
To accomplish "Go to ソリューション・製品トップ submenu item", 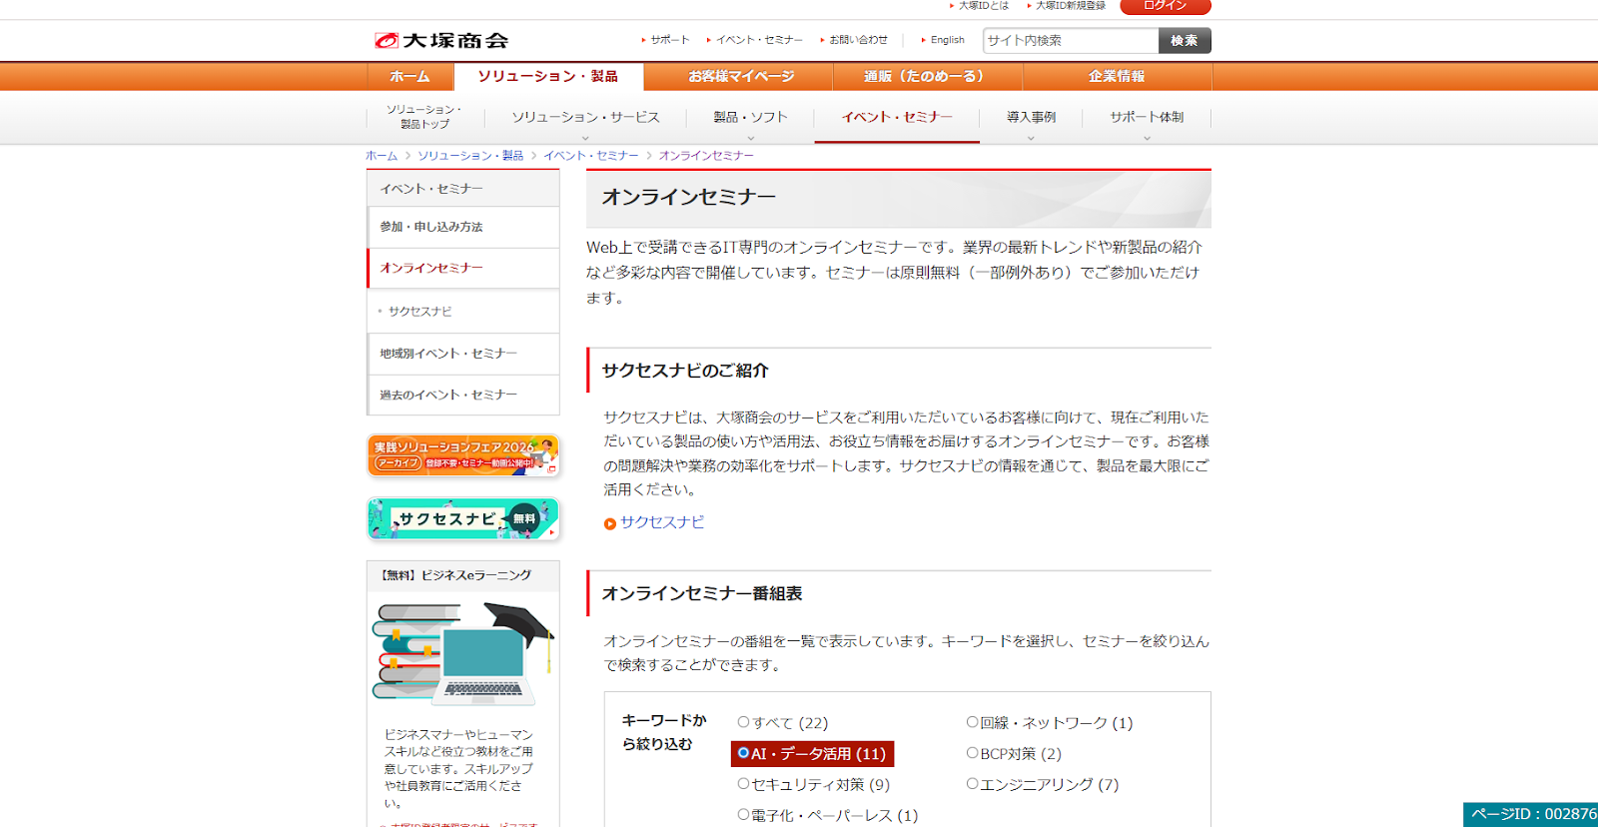I will pyautogui.click(x=424, y=117).
